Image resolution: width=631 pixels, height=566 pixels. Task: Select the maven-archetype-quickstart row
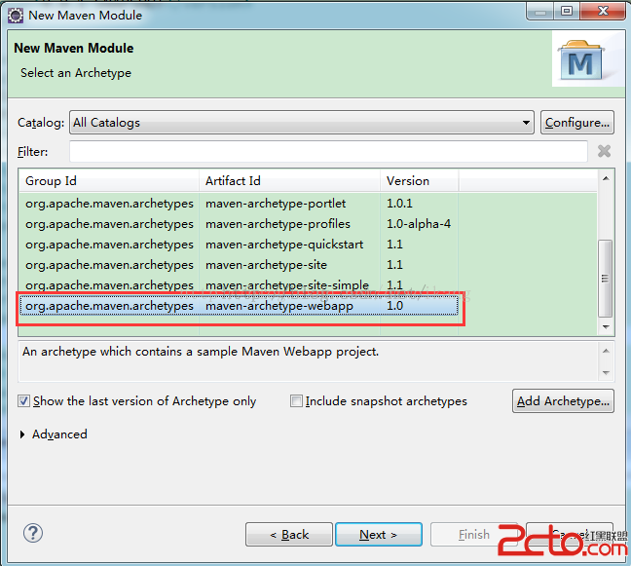[239, 245]
